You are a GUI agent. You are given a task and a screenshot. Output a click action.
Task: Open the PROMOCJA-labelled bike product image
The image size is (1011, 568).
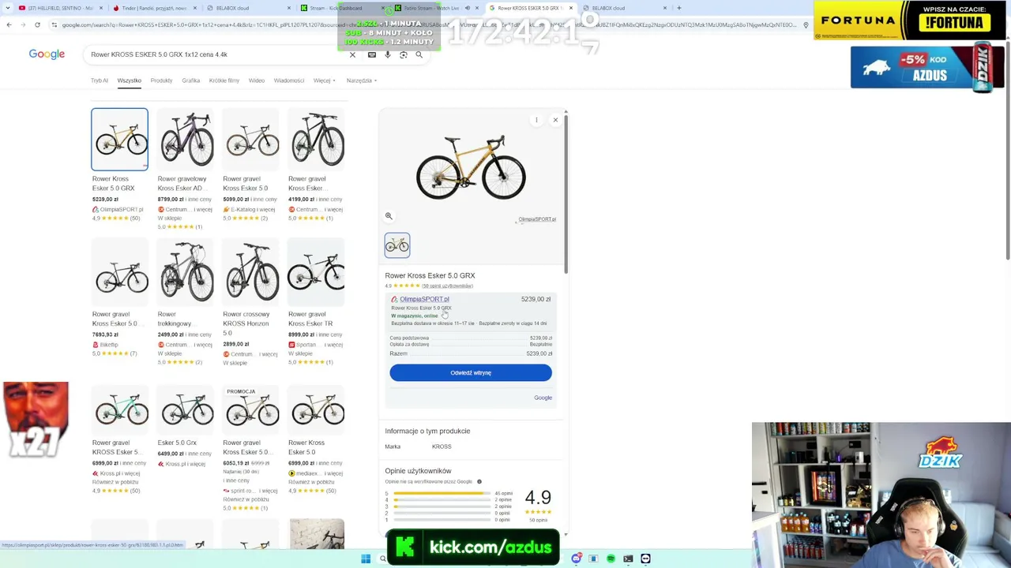(x=251, y=410)
